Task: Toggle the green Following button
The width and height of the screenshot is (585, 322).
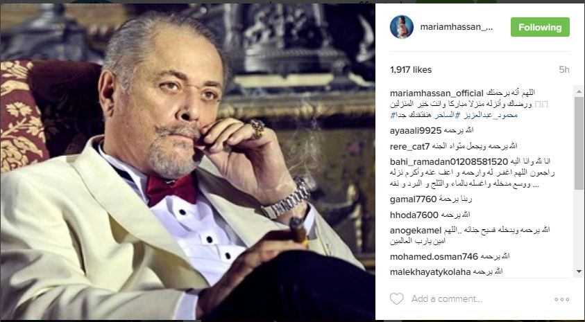Action: pyautogui.click(x=540, y=27)
